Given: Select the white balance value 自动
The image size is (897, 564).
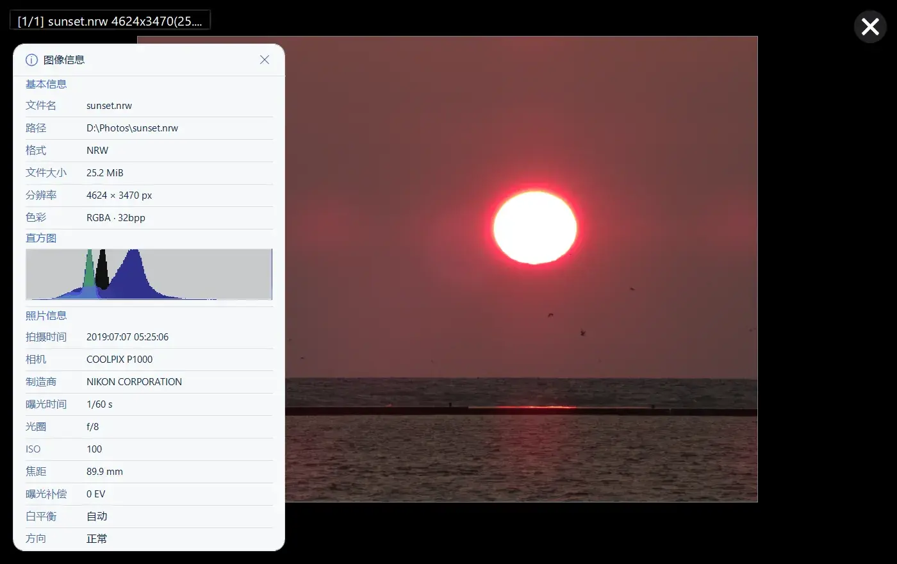Looking at the screenshot, I should coord(97,517).
